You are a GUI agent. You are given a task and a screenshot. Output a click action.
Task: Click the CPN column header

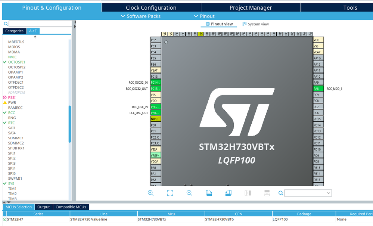tap(239, 214)
